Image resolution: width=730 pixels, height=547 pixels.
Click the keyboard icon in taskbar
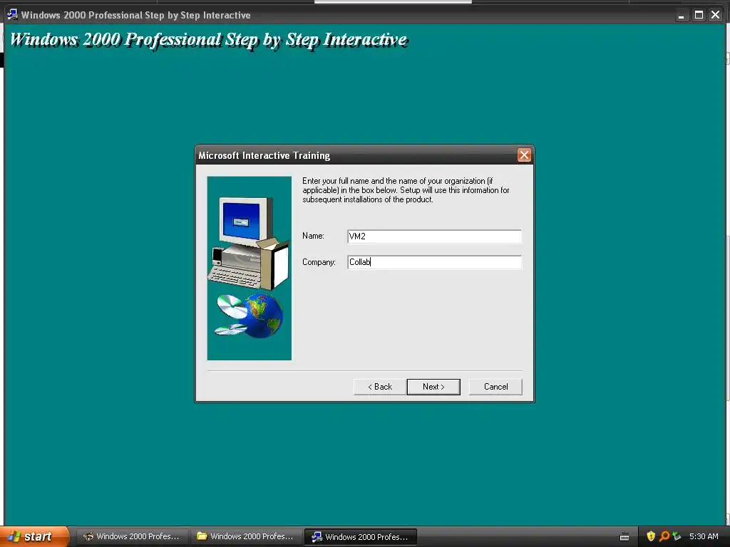[624, 537]
